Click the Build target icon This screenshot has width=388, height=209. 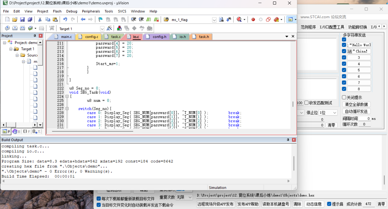point(15,28)
